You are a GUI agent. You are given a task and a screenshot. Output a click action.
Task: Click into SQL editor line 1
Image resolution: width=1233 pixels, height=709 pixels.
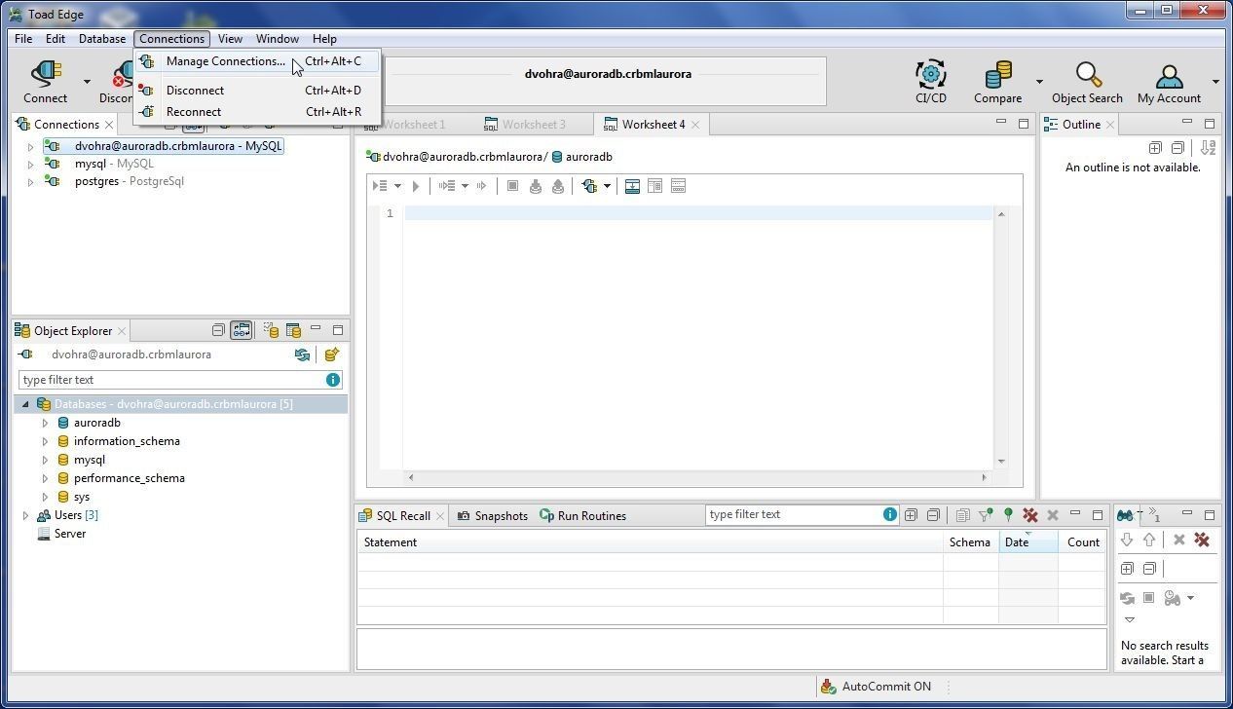697,213
